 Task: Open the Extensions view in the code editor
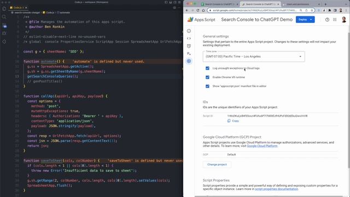(4, 42)
